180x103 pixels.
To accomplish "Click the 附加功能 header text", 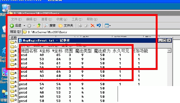I will [x=141, y=51].
